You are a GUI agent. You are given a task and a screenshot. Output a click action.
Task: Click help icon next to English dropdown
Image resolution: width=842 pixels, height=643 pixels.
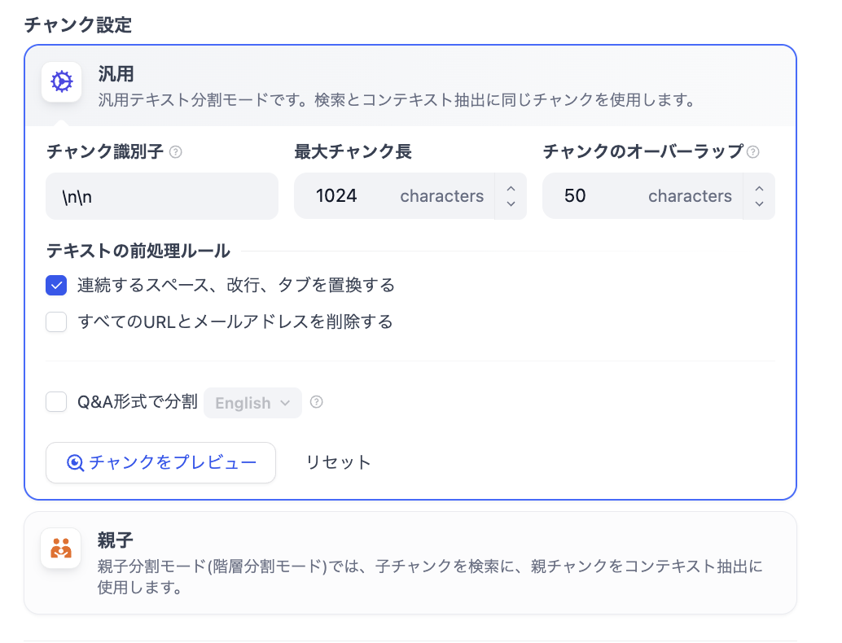coord(317,402)
